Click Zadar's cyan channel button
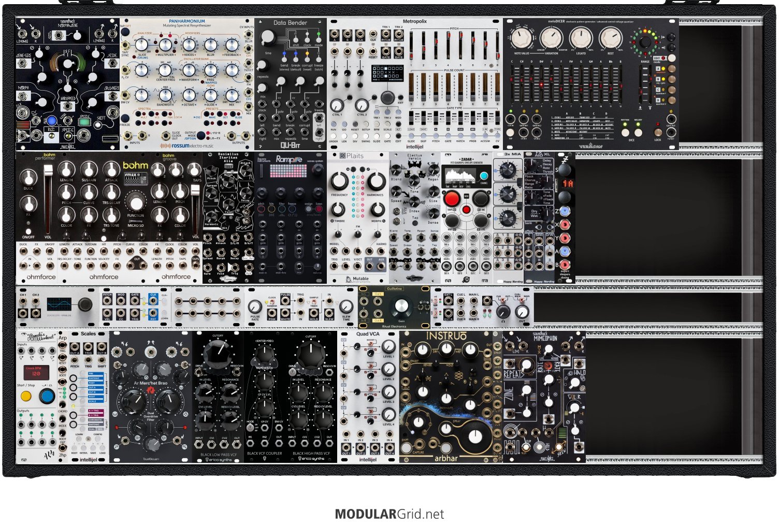Image resolution: width=780 pixels, height=525 pixels. click(484, 175)
